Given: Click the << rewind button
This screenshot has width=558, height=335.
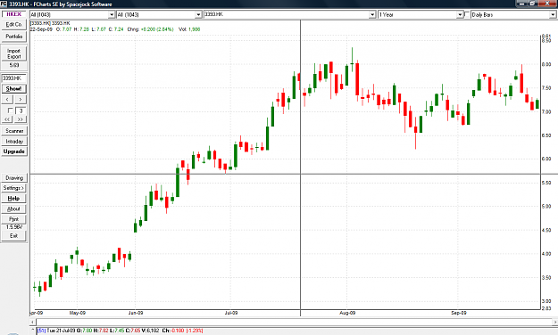Looking at the screenshot, I should (7, 119).
